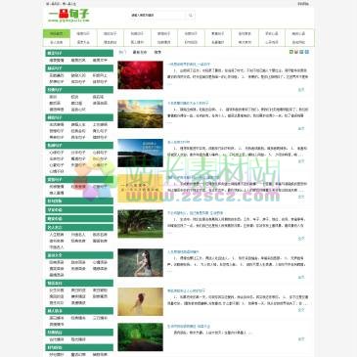The image size is (357, 357).
Task: Click full-text link for large tree article
Action: point(301,239)
